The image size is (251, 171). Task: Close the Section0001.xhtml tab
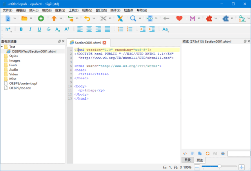[104, 42]
